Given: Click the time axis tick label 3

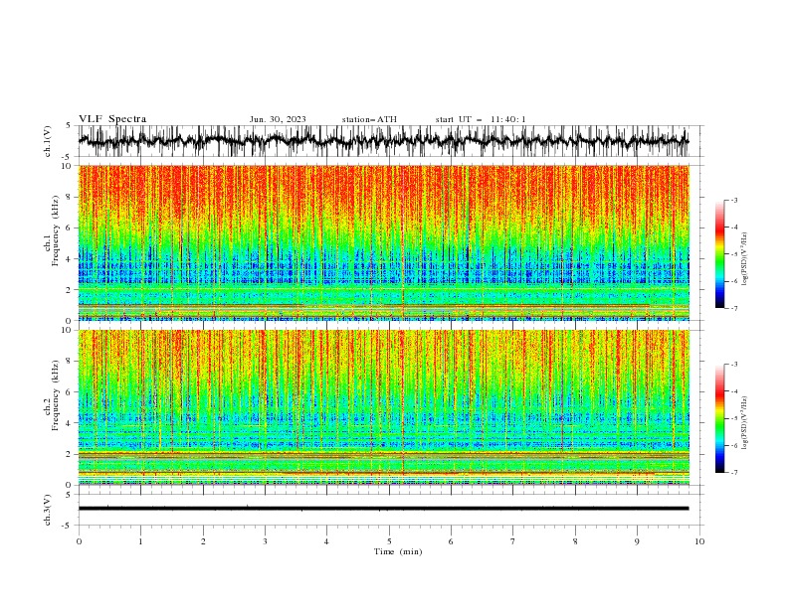Looking at the screenshot, I should [265, 541].
